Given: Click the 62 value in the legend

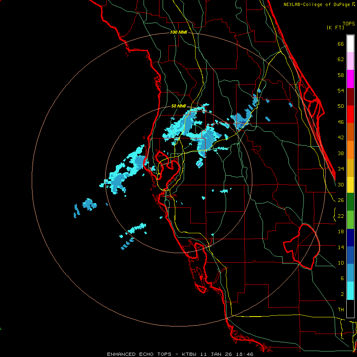Looking at the screenshot, I should [341, 59].
